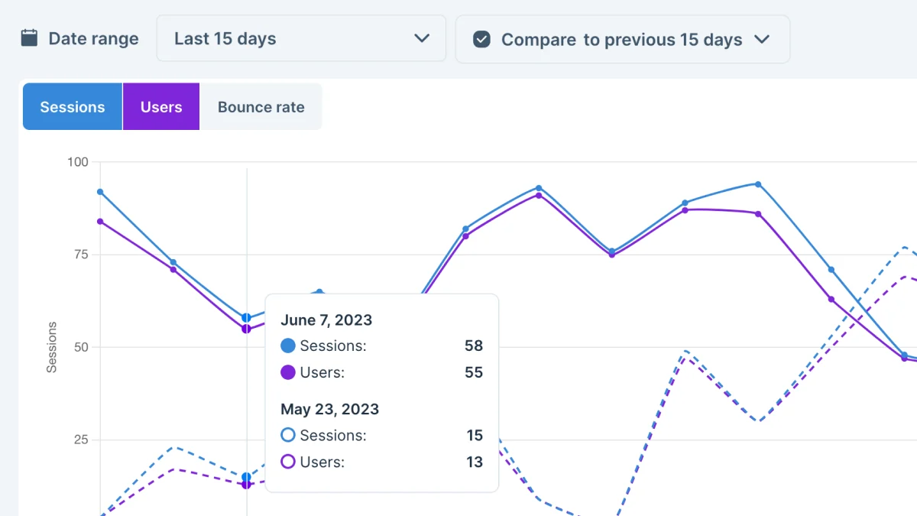Click the filled blue Sessions dot in tooltip

[x=288, y=346]
